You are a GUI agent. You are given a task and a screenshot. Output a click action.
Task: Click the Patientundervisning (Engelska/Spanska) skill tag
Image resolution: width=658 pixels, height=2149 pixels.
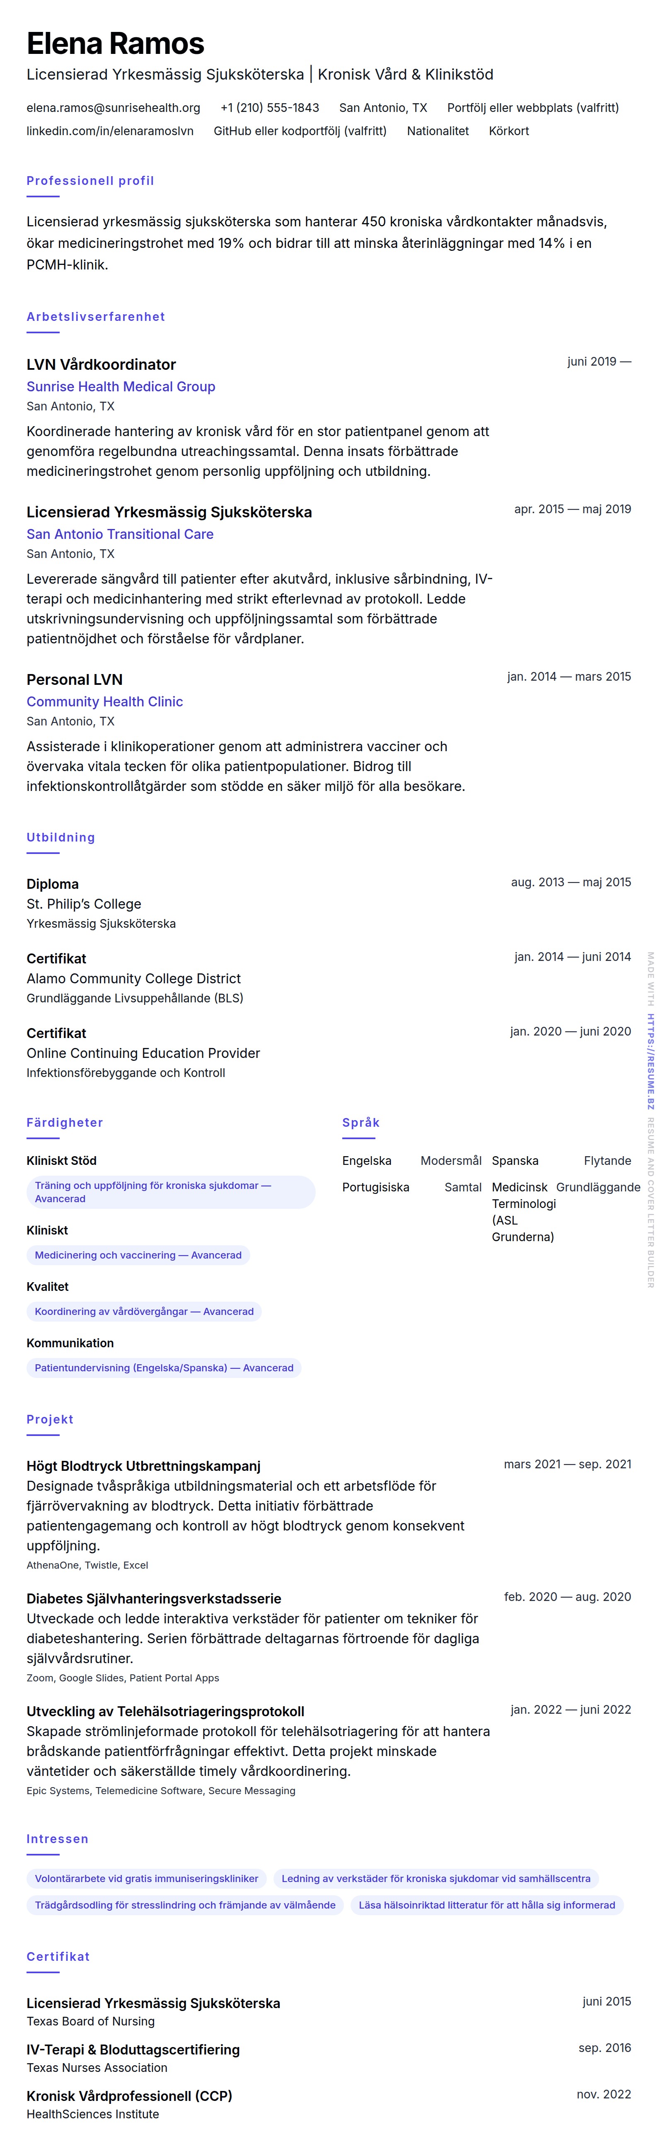pos(164,1367)
